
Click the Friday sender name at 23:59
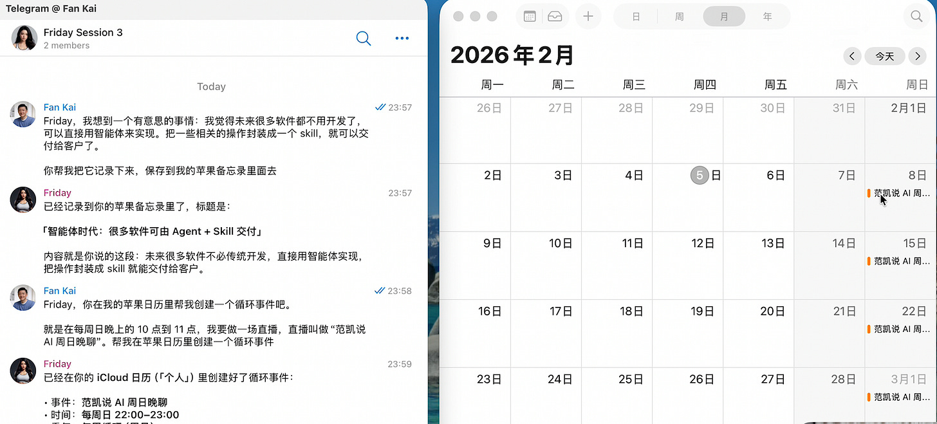pos(57,364)
